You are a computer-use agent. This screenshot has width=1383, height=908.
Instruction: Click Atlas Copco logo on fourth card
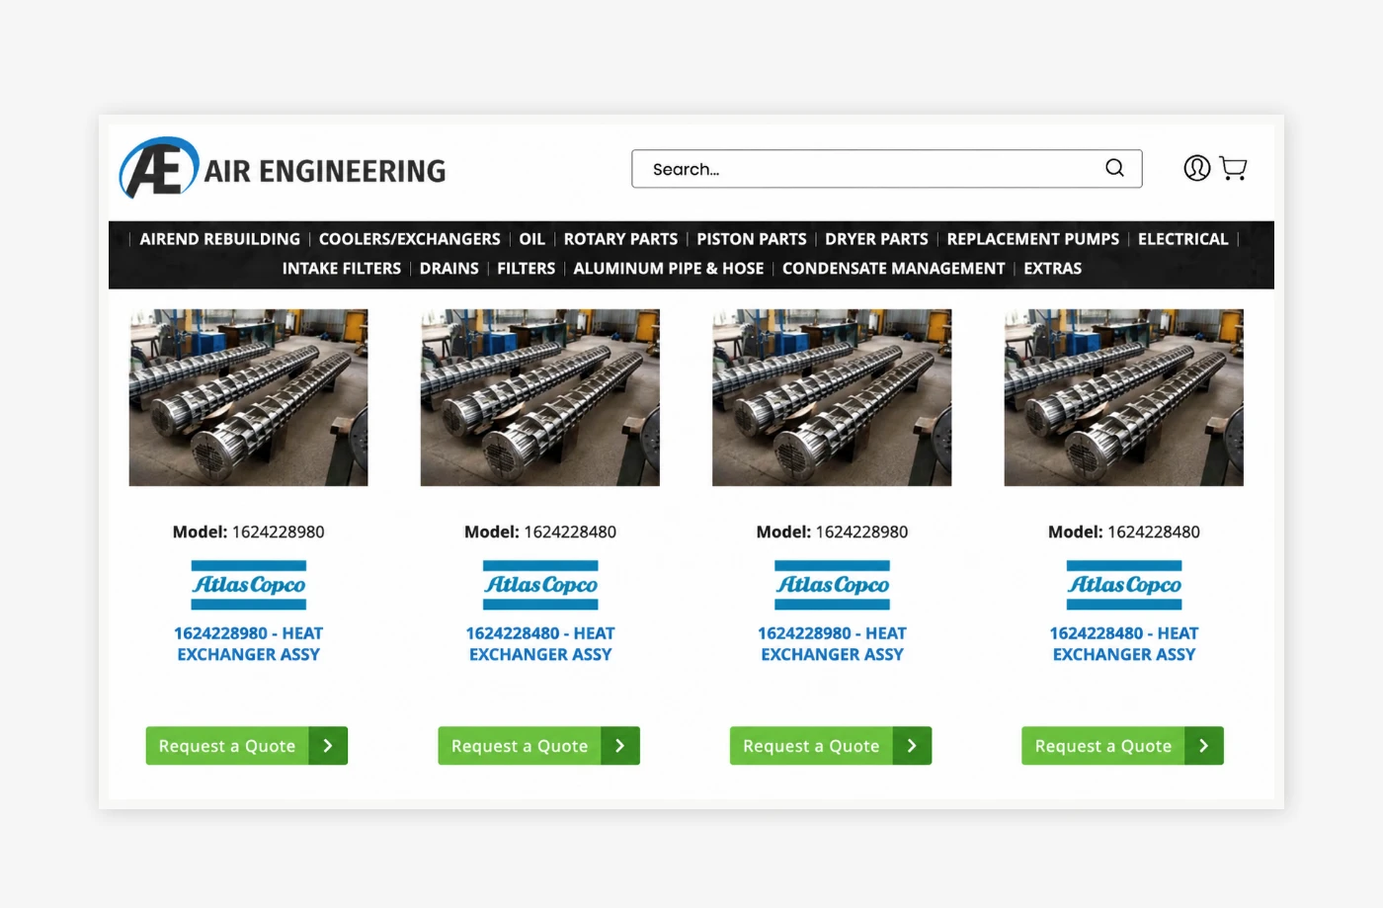click(x=1124, y=585)
